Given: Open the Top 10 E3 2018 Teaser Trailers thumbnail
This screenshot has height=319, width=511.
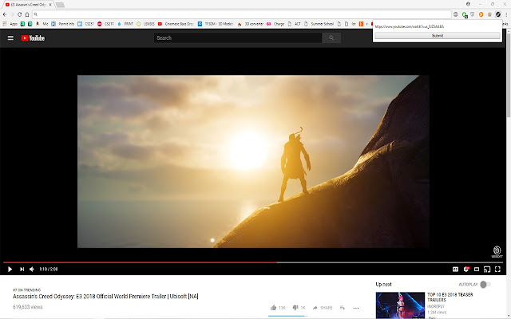Looking at the screenshot, I should (400, 305).
